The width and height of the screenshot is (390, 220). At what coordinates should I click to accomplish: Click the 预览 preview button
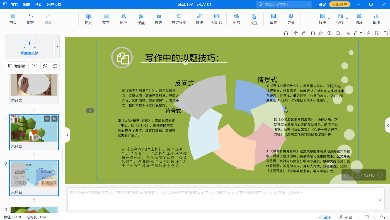(x=323, y=19)
